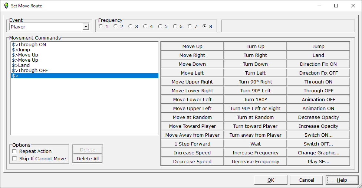Click the Move Right button
This screenshot has height=188, width=362.
pos(192,55)
